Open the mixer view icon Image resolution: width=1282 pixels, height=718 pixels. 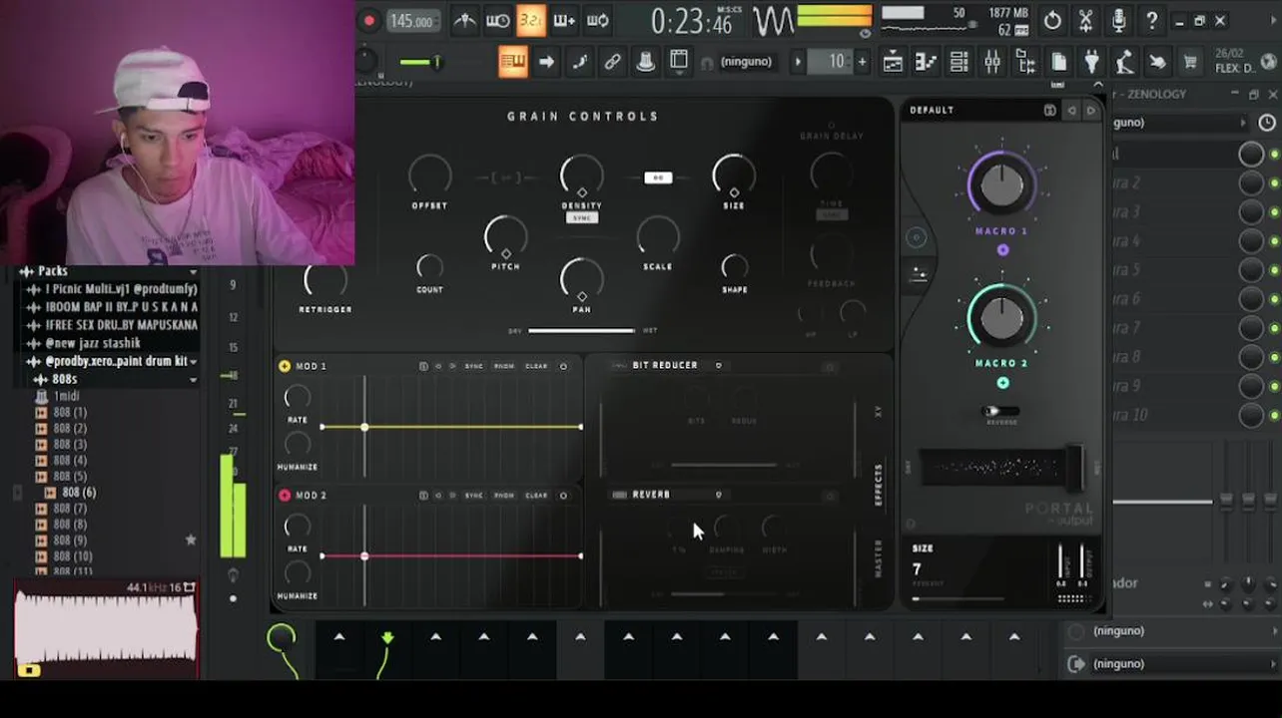pos(992,62)
